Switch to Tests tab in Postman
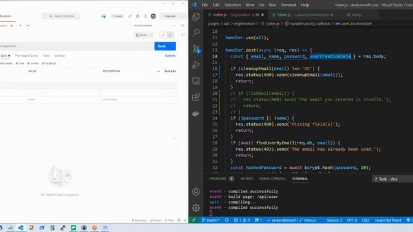Screen dimensions: 413x232 click(x=46, y=56)
